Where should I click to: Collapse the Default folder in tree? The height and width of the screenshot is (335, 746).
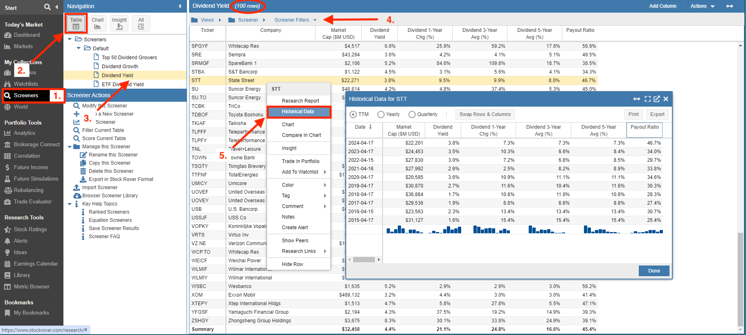pyautogui.click(x=79, y=48)
